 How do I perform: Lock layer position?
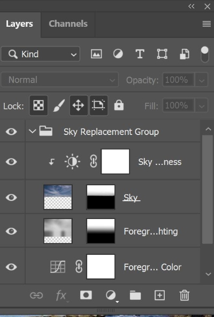pos(79,105)
